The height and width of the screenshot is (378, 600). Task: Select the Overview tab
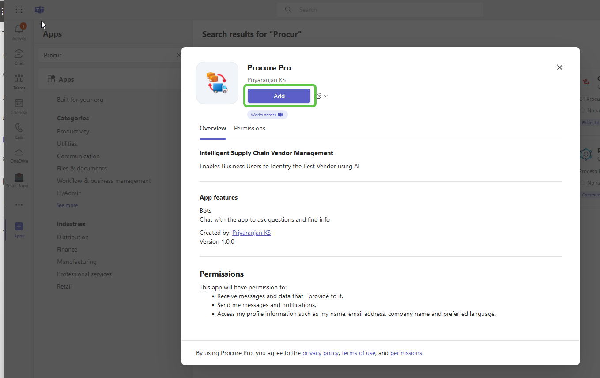coord(212,129)
